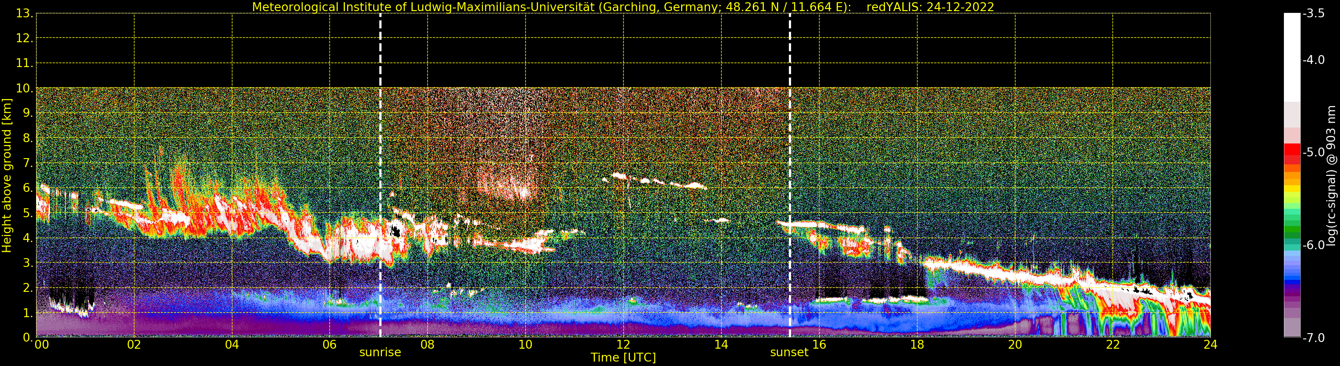
Task: Click the time axis tick label 02
Action: pos(134,345)
